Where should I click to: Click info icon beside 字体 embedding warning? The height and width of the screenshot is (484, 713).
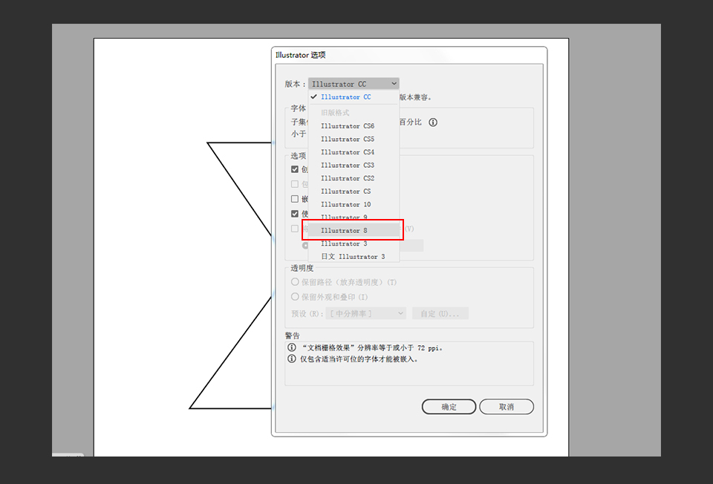(x=292, y=359)
